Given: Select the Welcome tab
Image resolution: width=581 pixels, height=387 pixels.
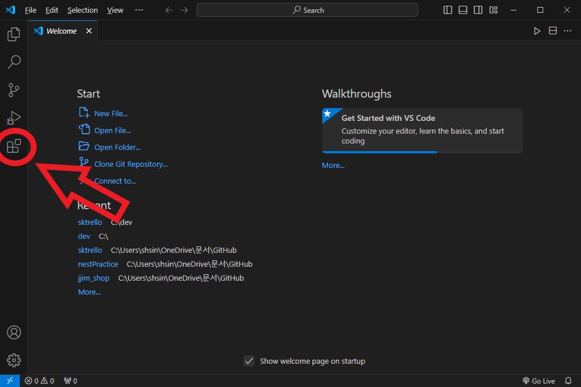Looking at the screenshot, I should pos(63,31).
